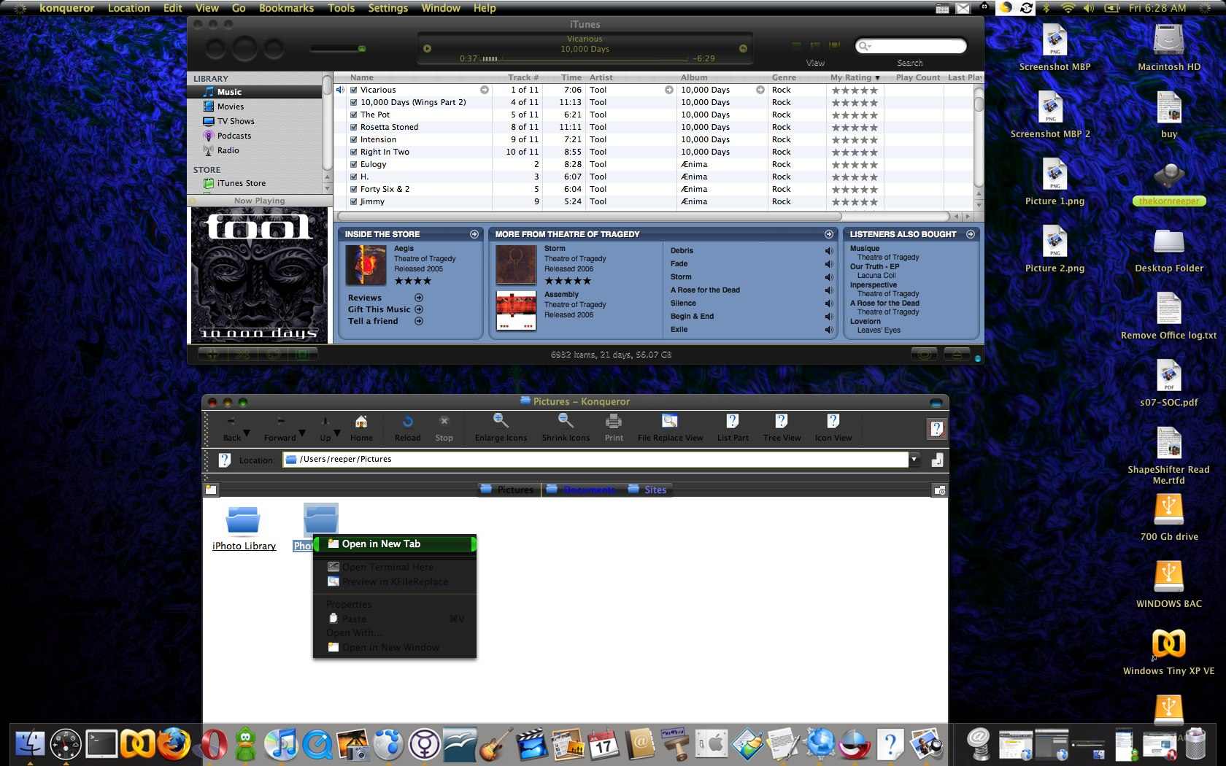Viewport: 1226px width, 766px height.
Task: Click the Go button beside location bar
Action: [x=938, y=460]
